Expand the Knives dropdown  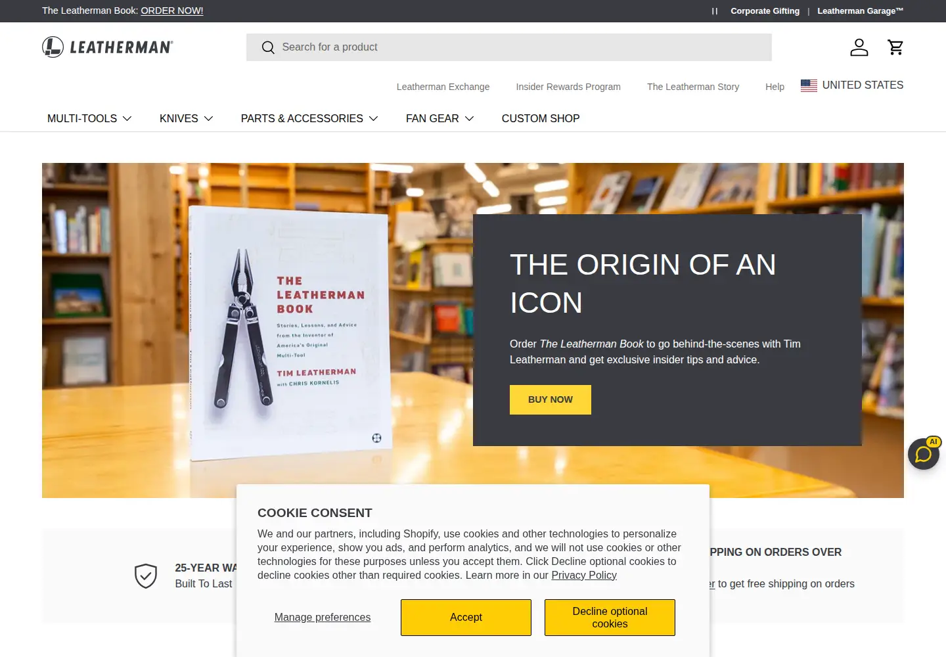(x=187, y=118)
